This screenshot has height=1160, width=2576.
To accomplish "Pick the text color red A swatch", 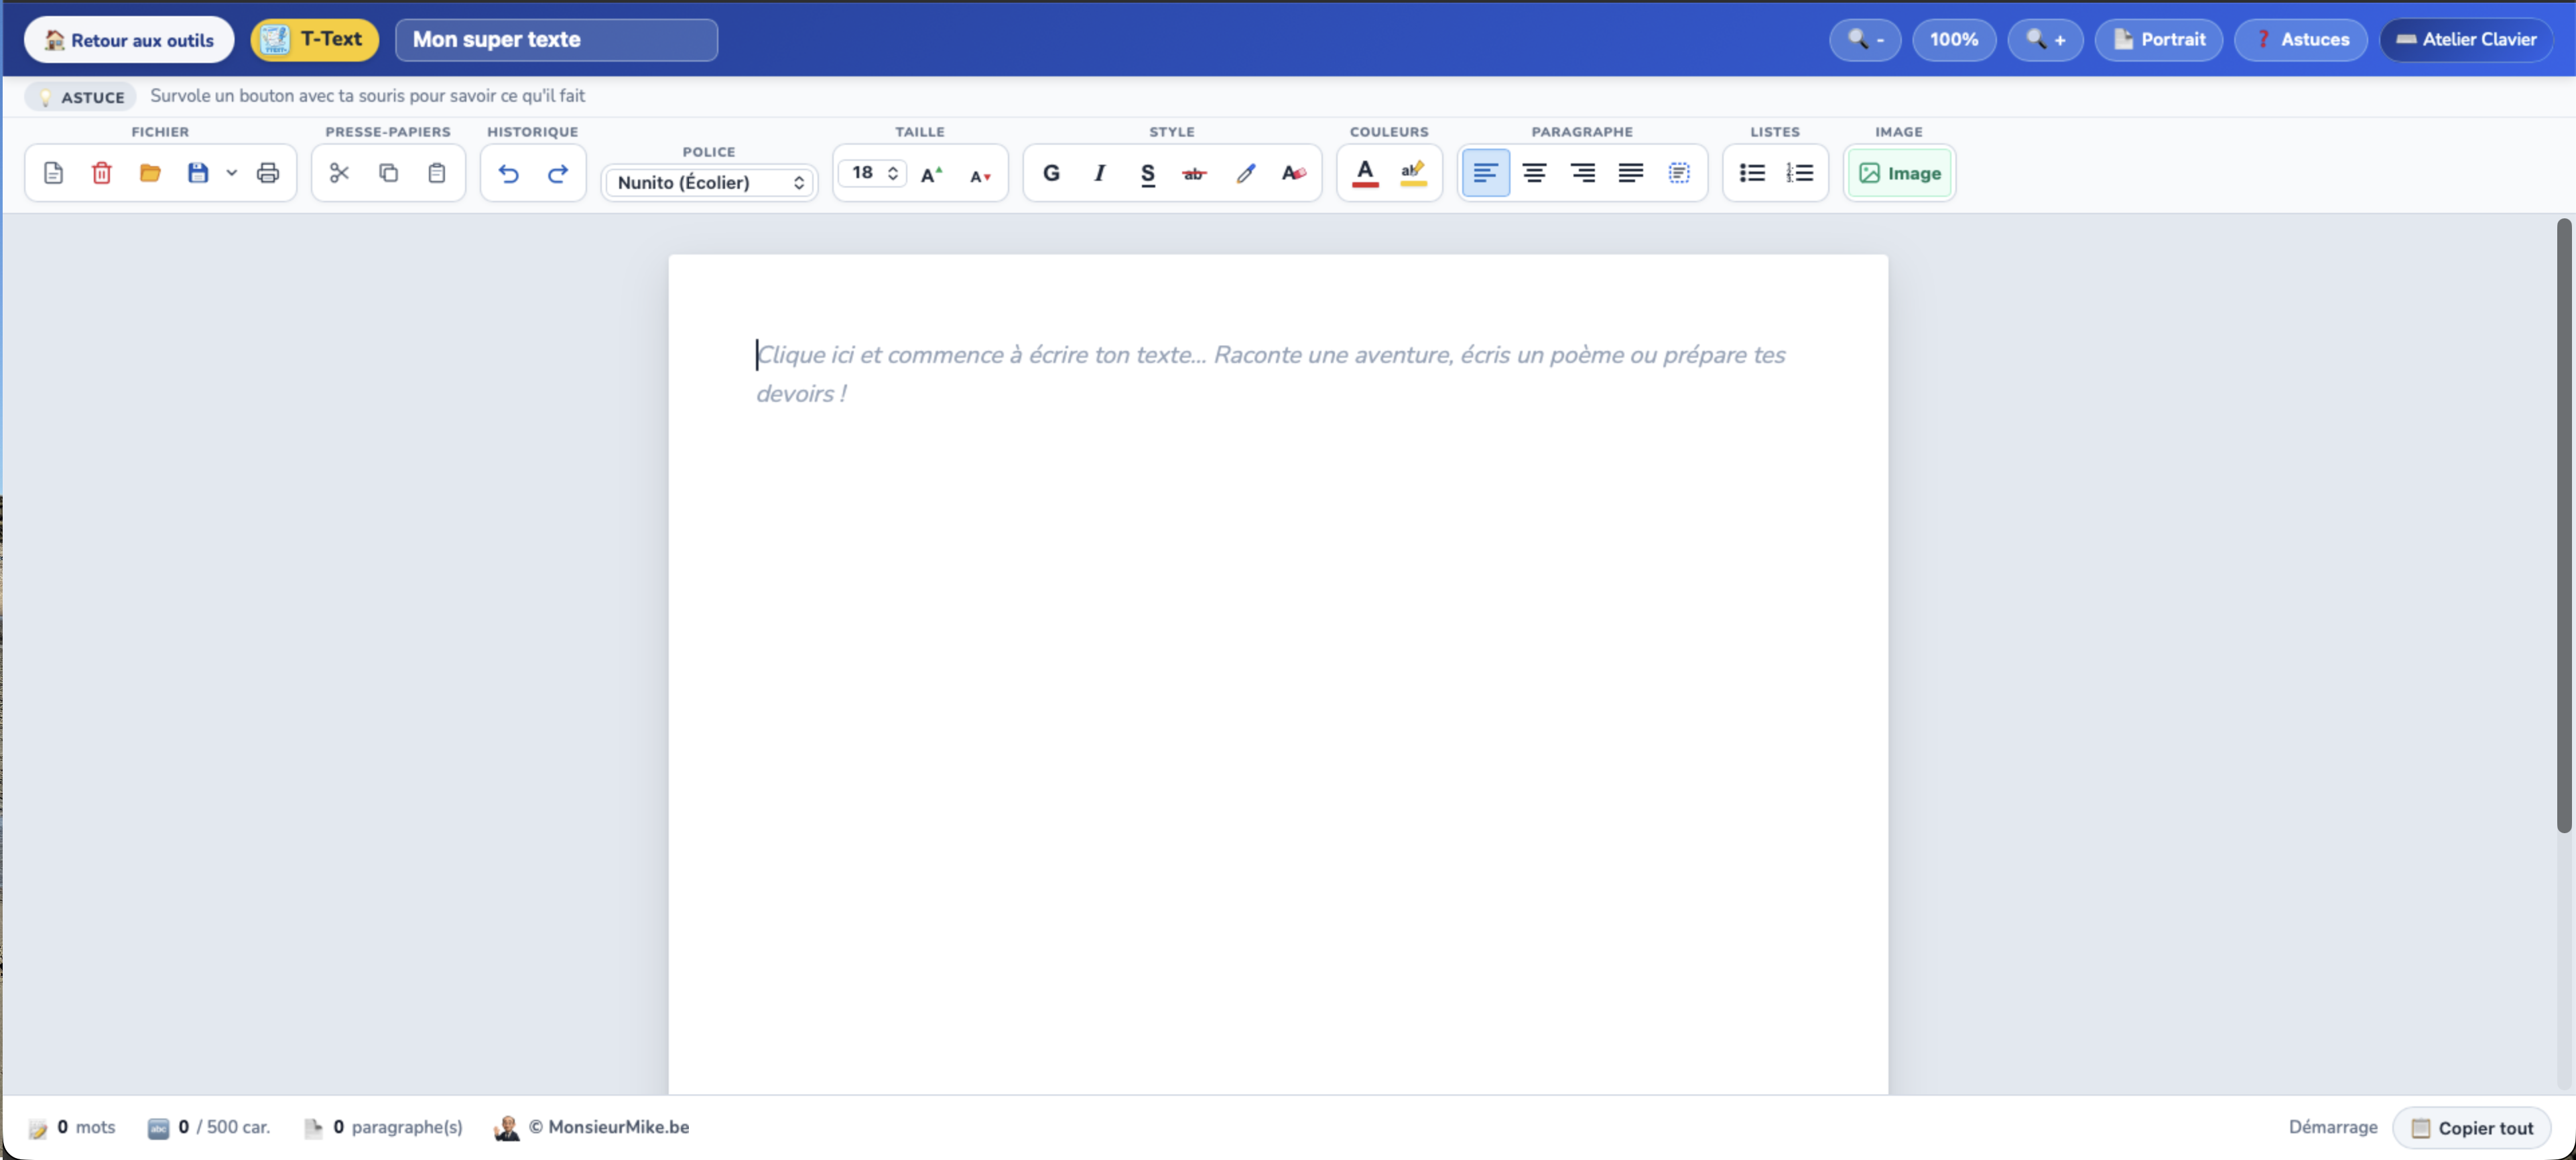I will tap(1364, 173).
